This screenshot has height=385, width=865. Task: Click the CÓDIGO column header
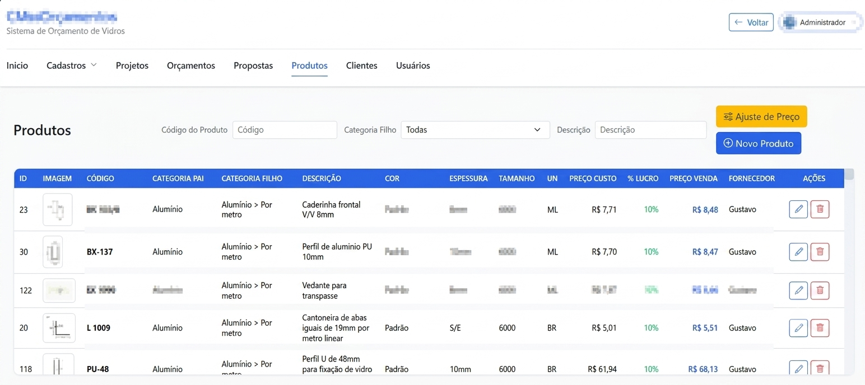pyautogui.click(x=100, y=179)
